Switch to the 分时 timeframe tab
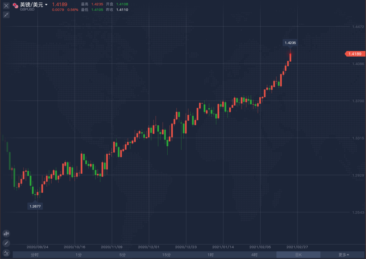 tap(35, 255)
